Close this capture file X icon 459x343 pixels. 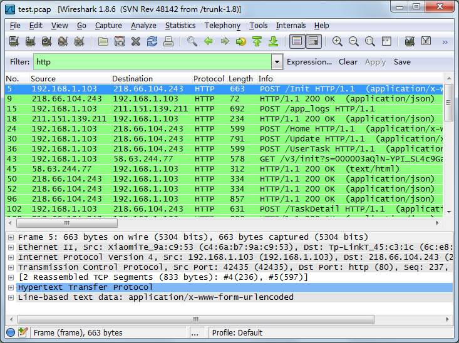point(135,41)
